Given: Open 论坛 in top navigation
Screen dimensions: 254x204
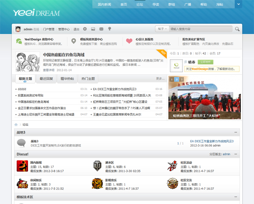Looking at the screenshot, I should click(x=140, y=5).
